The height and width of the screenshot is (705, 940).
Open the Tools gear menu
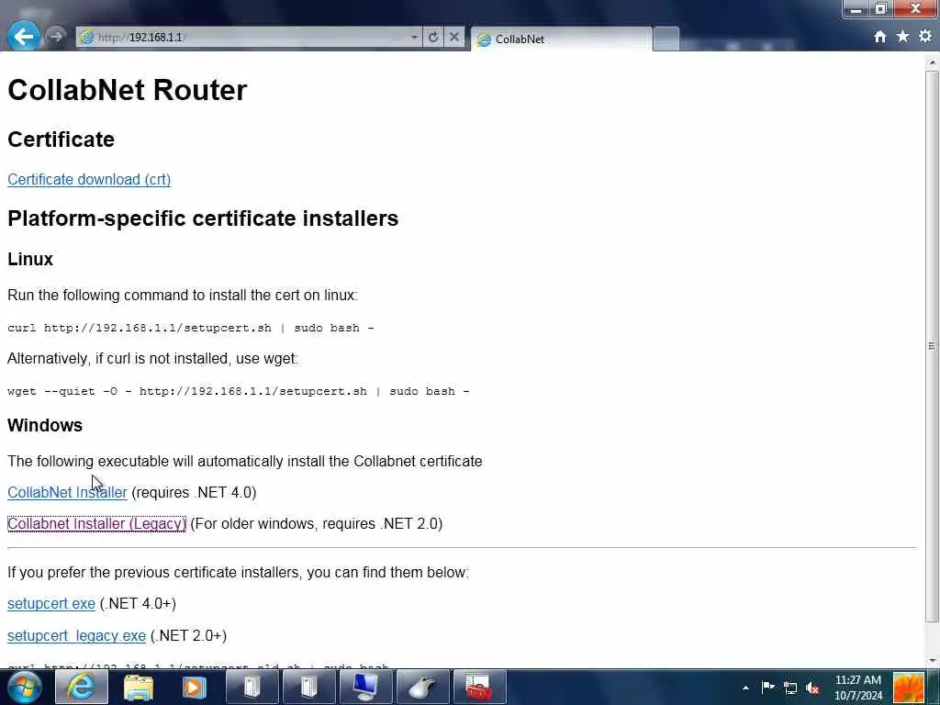point(925,37)
